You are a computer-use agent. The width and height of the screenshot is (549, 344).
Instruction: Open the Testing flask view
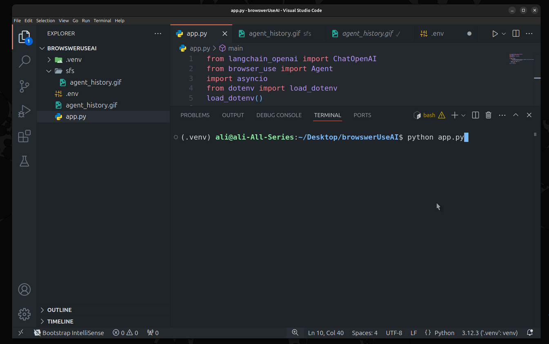(24, 161)
